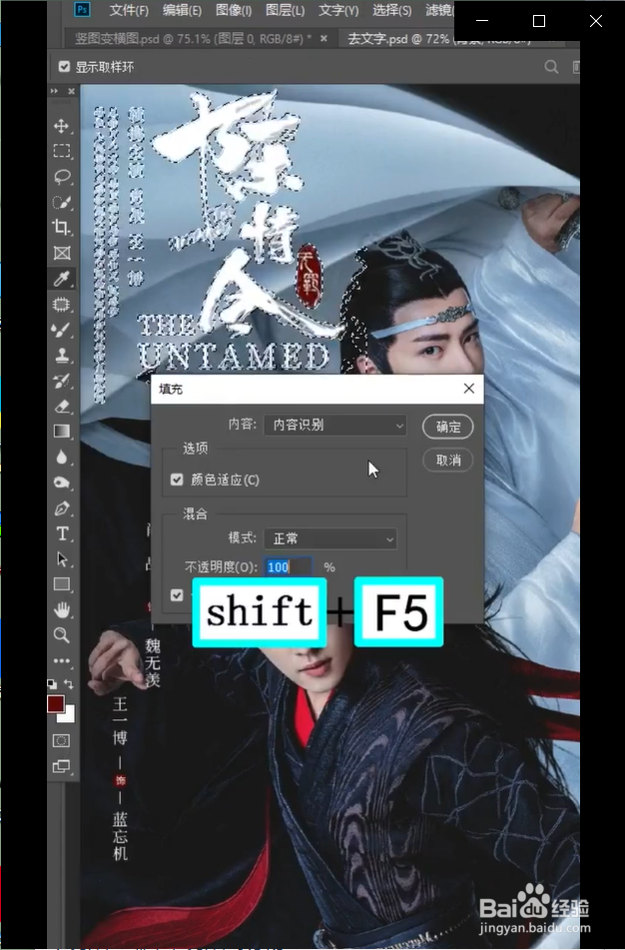Viewport: 625px width, 950px height.
Task: Click the 不透明度 input field
Action: 289,567
